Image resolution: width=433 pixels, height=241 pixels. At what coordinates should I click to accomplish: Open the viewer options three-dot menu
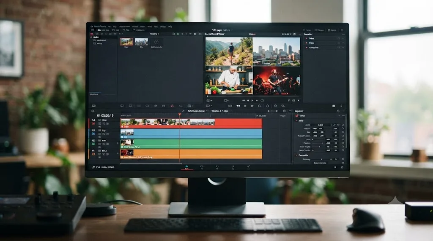point(300,34)
